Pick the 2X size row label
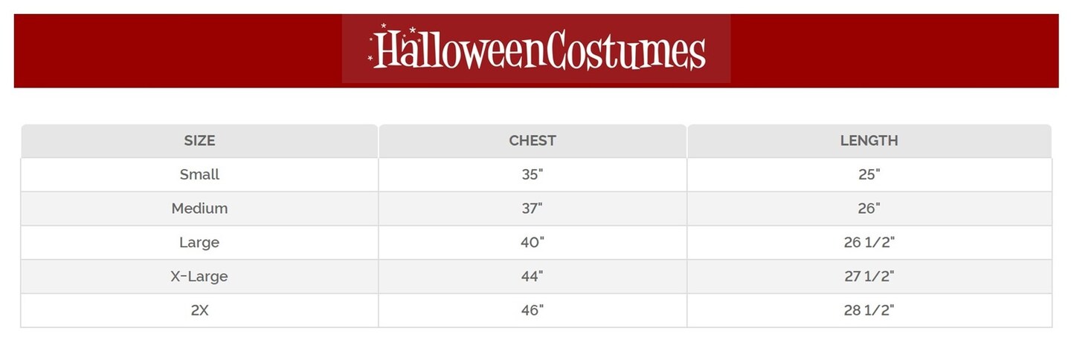The image size is (1071, 348). 199,311
